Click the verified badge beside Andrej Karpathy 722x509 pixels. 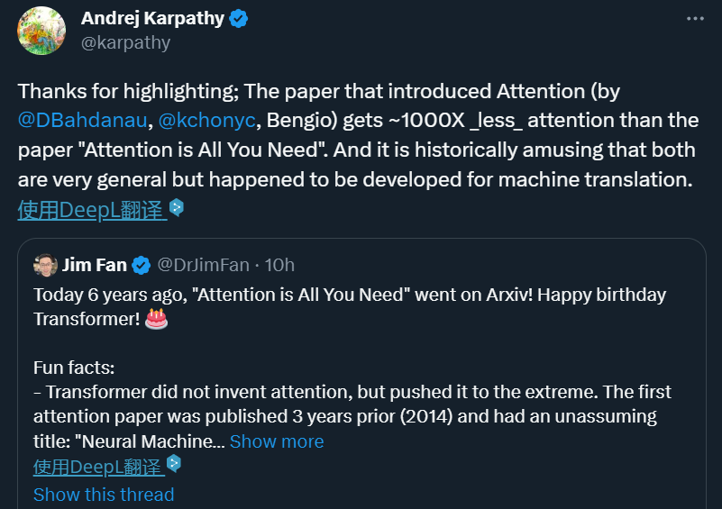(x=238, y=19)
